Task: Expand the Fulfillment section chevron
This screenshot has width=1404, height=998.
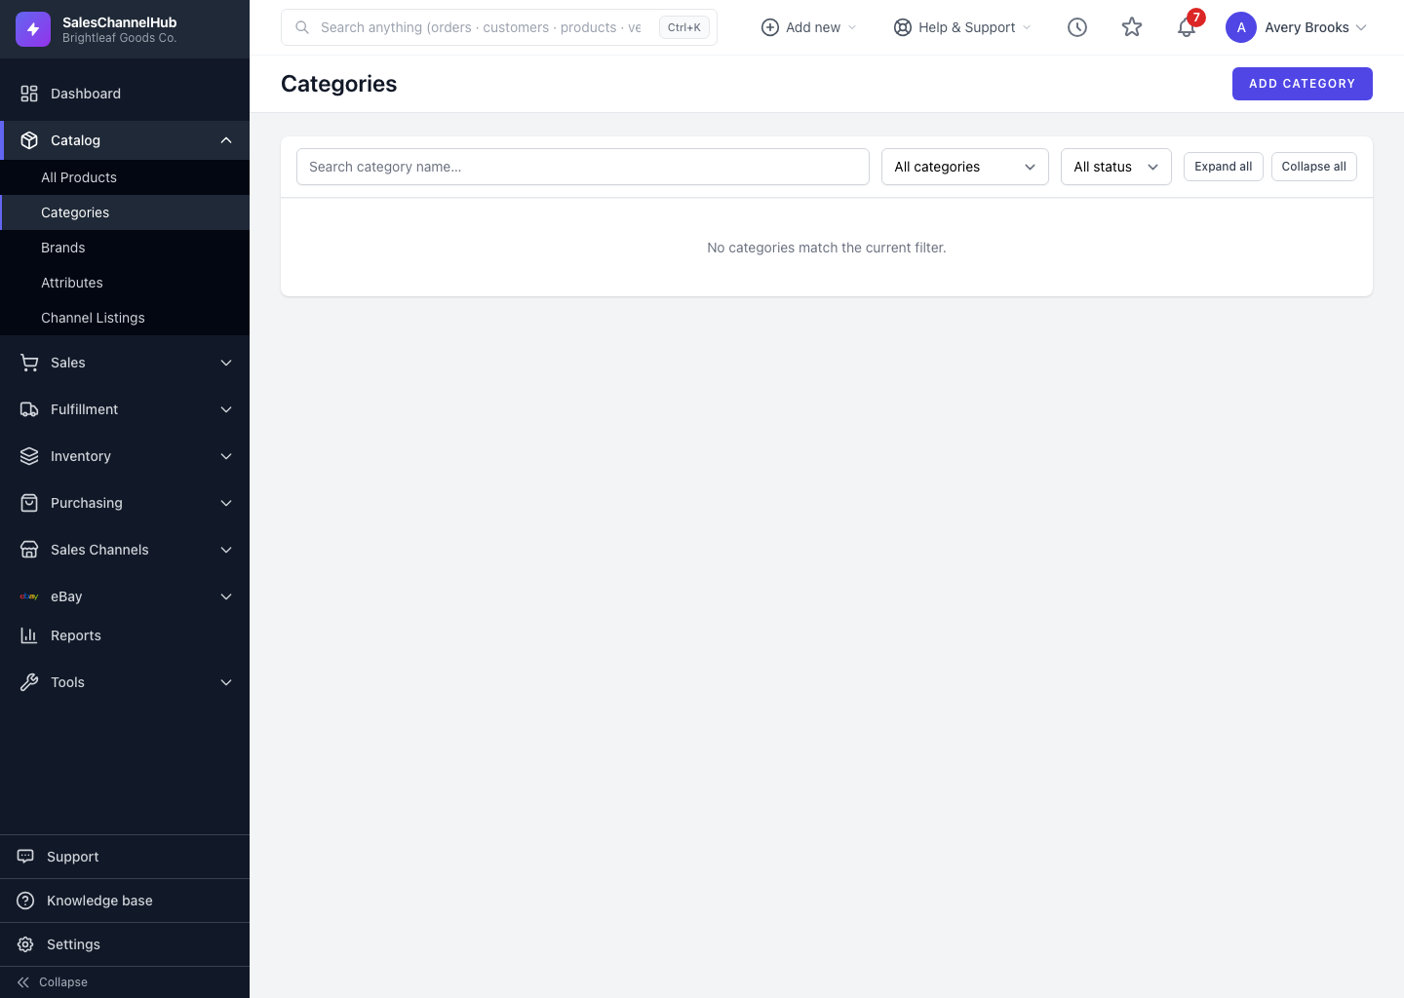Action: click(x=226, y=409)
